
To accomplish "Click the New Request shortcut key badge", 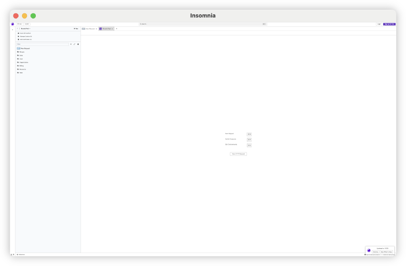I will click(249, 134).
